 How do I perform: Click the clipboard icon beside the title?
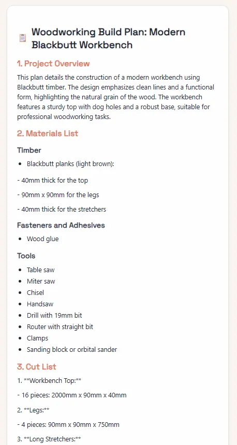pyautogui.click(x=23, y=38)
